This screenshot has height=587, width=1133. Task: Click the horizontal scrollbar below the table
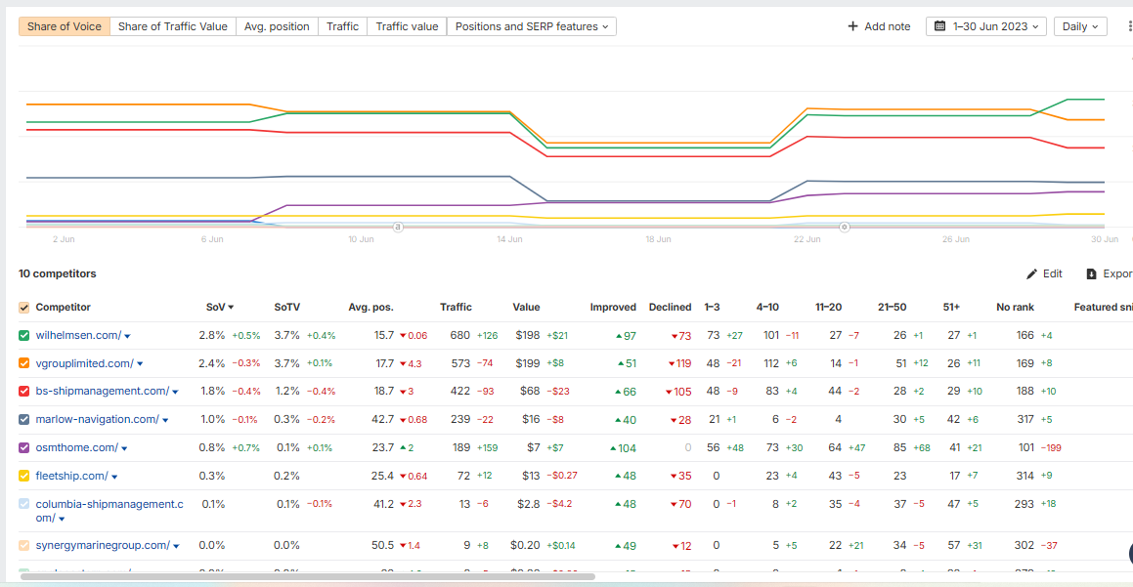point(307,576)
